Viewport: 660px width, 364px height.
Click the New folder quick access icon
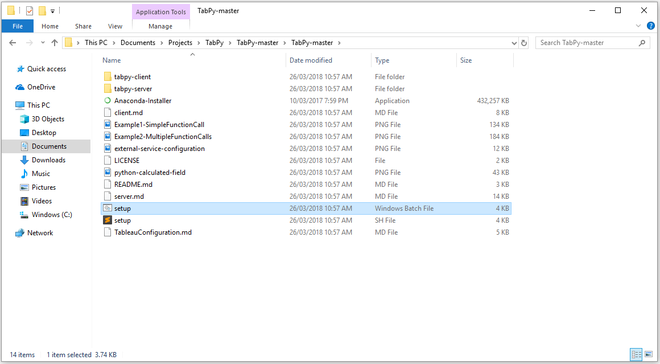(x=42, y=11)
